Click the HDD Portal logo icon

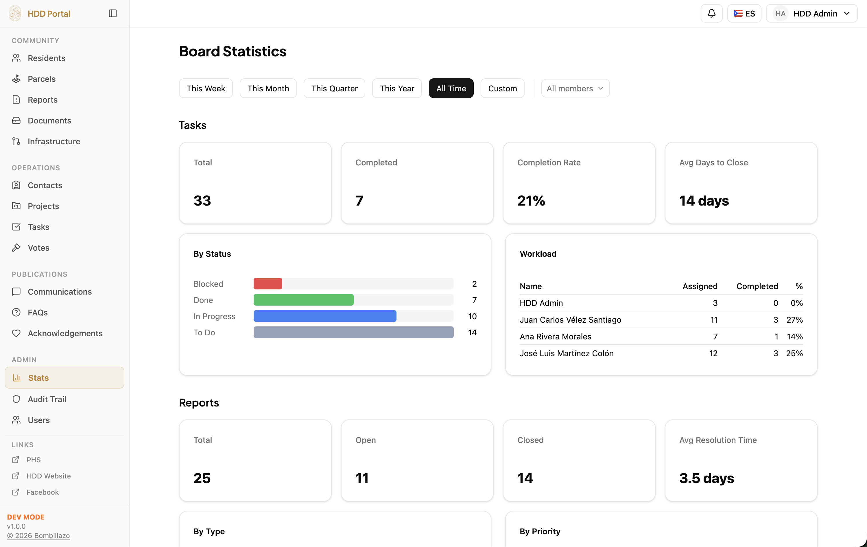[15, 14]
